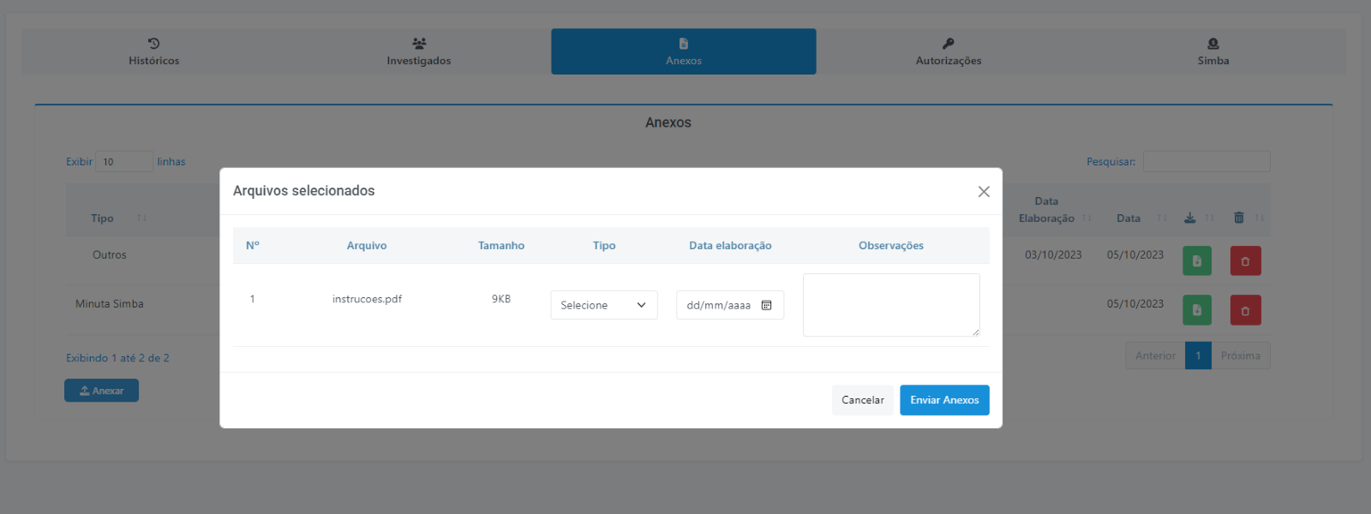Click the instrucoes.pdf file name
The width and height of the screenshot is (1371, 514).
point(367,299)
